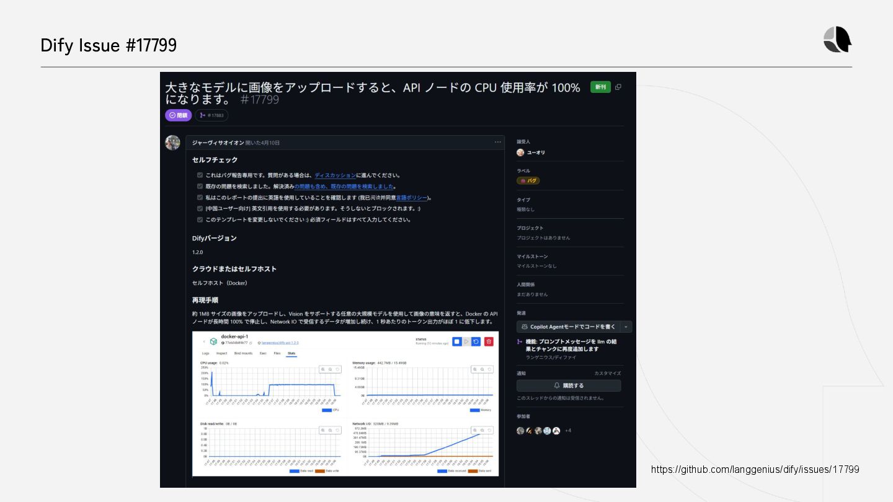893x502 pixels.
Task: Zoom out on the CPU usage chart
Action: tap(330, 369)
